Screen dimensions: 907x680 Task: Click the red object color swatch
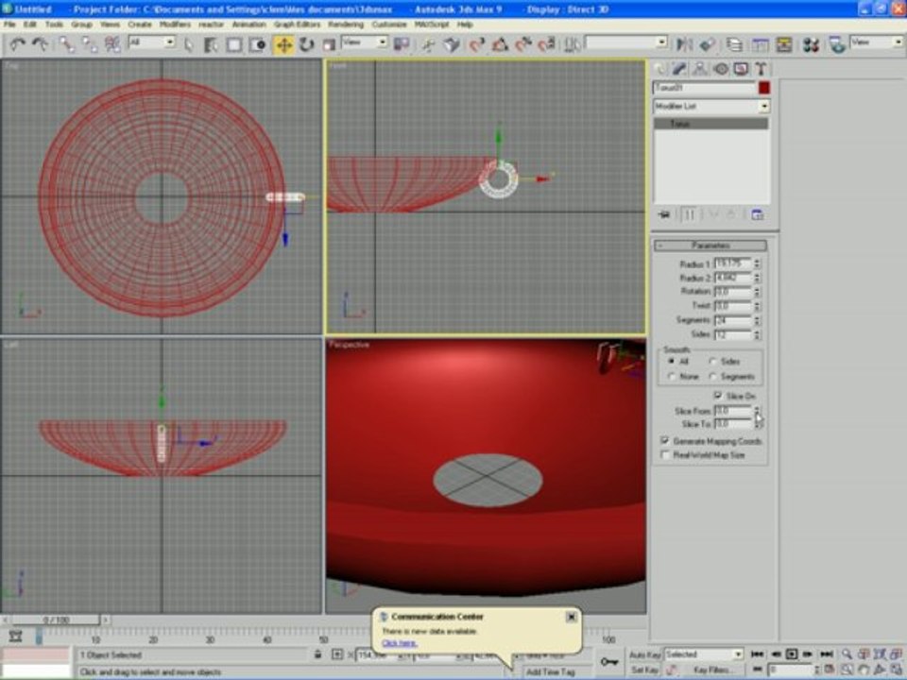pos(764,88)
